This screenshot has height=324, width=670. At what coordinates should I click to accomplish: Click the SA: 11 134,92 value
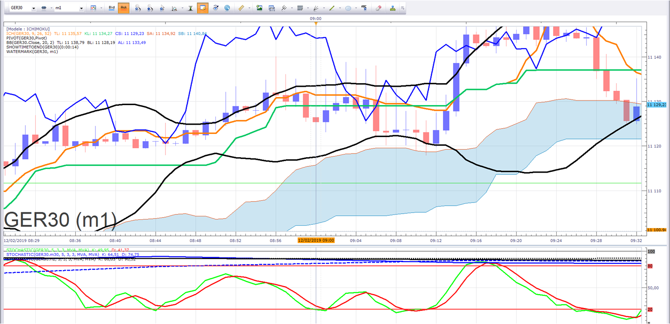(161, 34)
